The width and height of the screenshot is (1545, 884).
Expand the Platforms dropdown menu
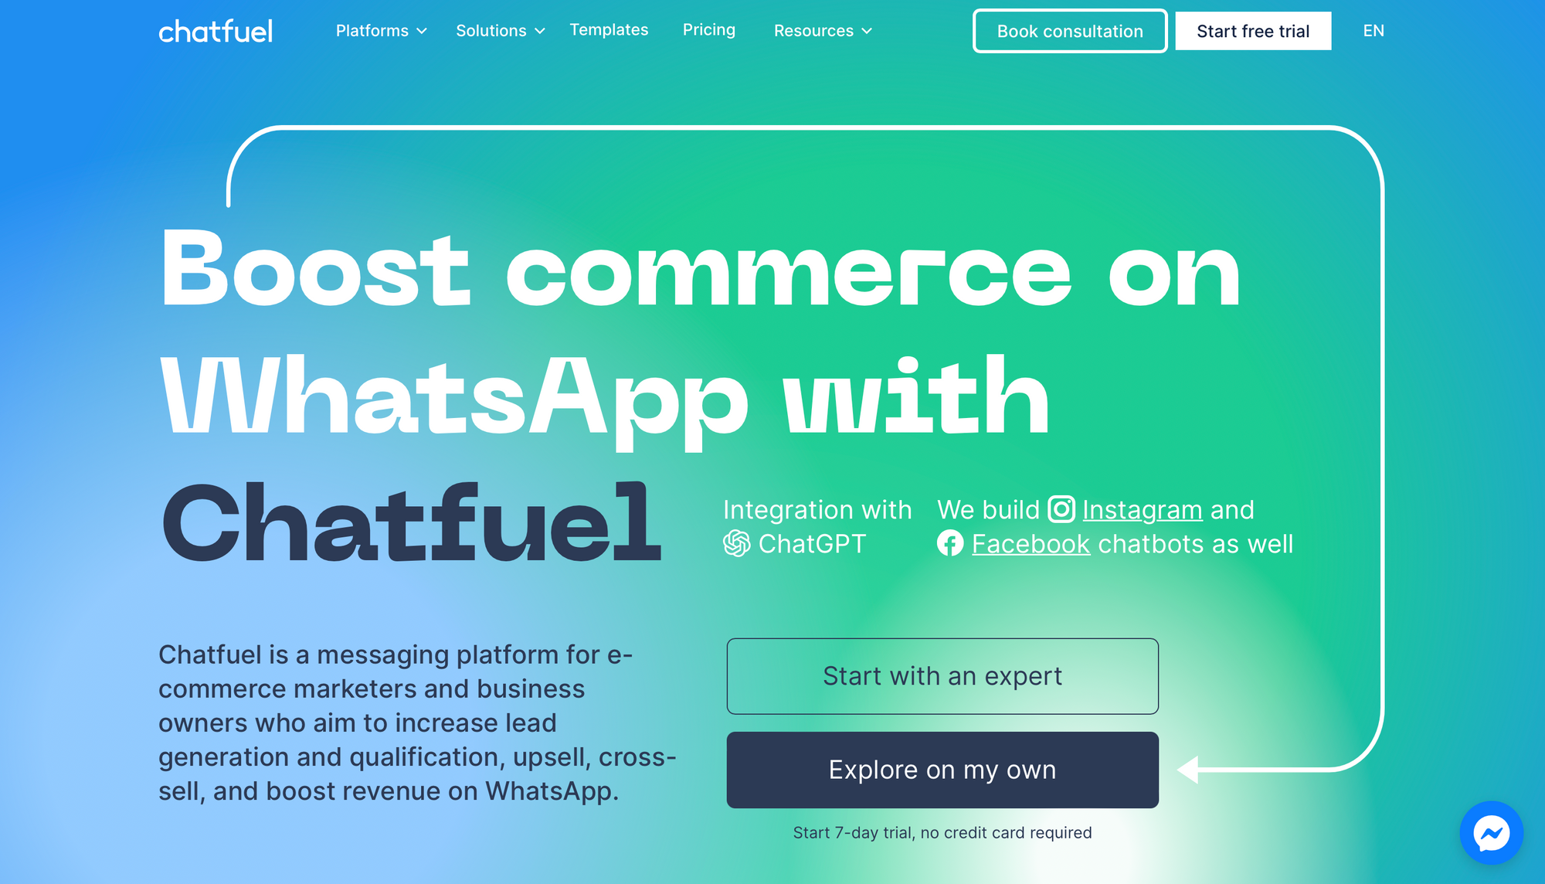(380, 31)
